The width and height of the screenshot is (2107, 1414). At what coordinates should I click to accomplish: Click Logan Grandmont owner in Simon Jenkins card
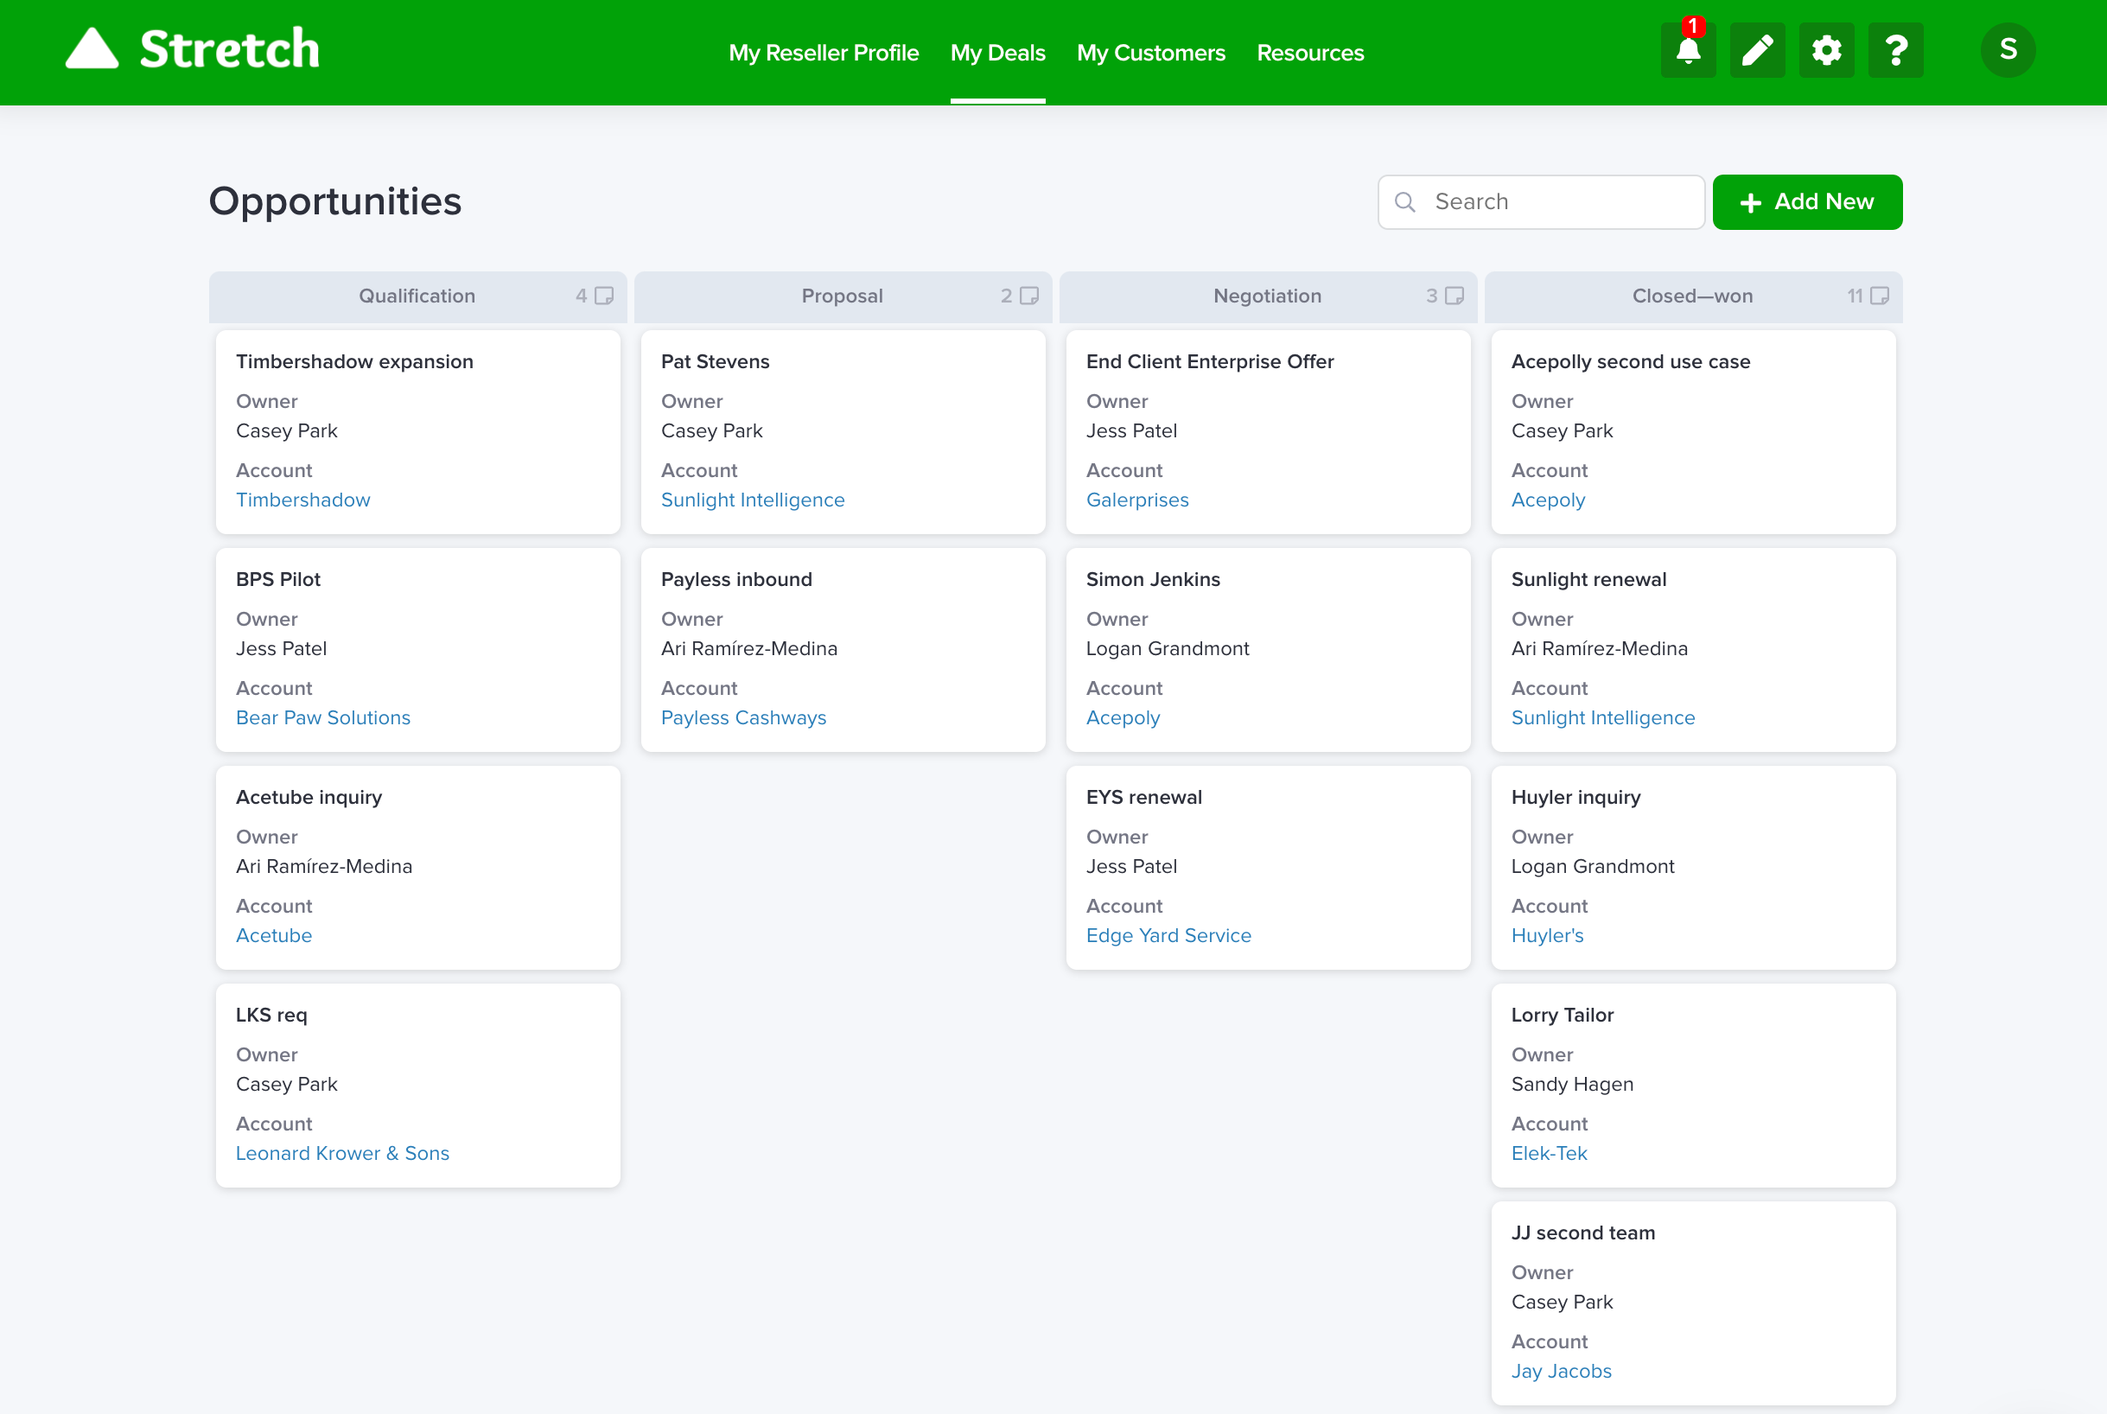[x=1167, y=648]
